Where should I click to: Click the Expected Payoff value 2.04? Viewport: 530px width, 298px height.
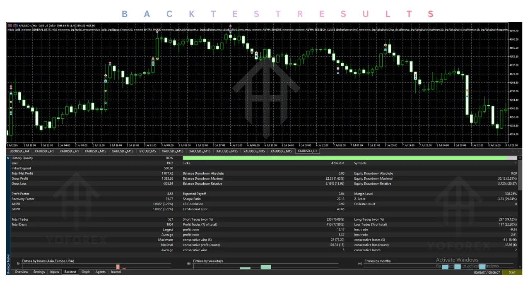pos(341,194)
